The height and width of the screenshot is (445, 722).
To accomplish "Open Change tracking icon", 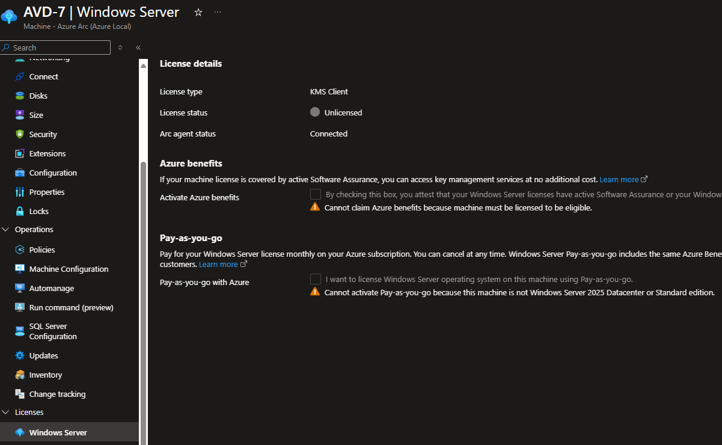I will [20, 394].
